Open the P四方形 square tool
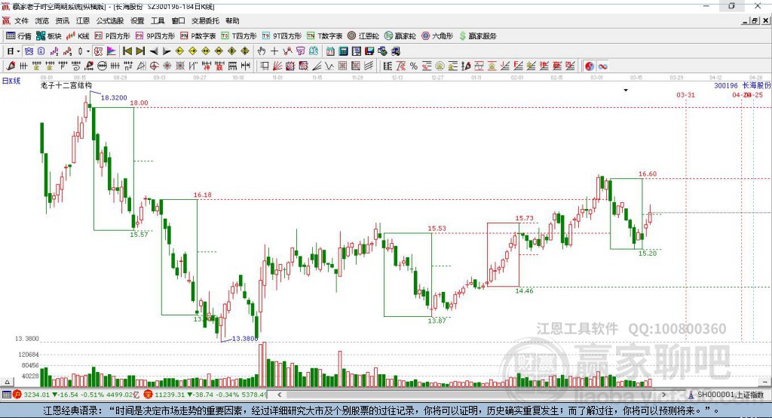This screenshot has width=772, height=418. [x=112, y=36]
